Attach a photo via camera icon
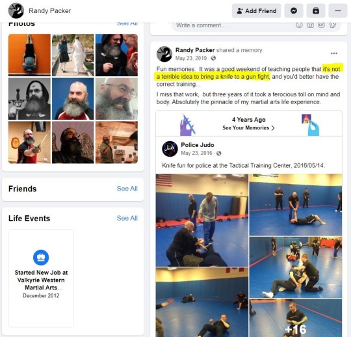The height and width of the screenshot is (337, 351). (x=310, y=25)
